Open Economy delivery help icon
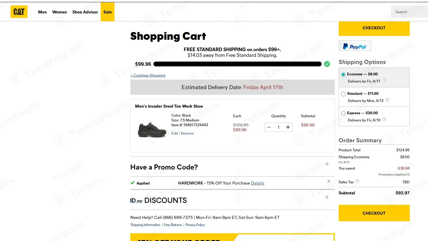 coord(384,81)
